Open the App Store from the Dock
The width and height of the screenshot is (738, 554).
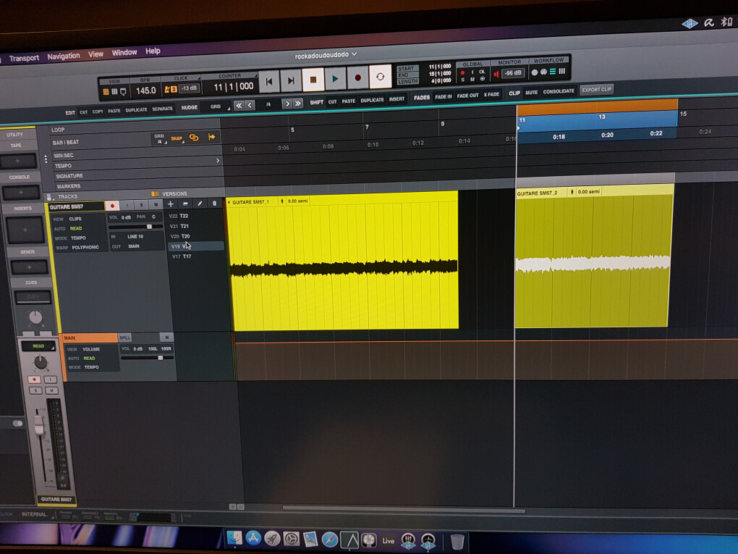pyautogui.click(x=253, y=537)
